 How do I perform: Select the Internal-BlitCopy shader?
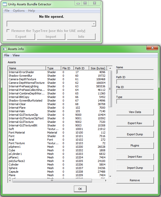point(58,97)
